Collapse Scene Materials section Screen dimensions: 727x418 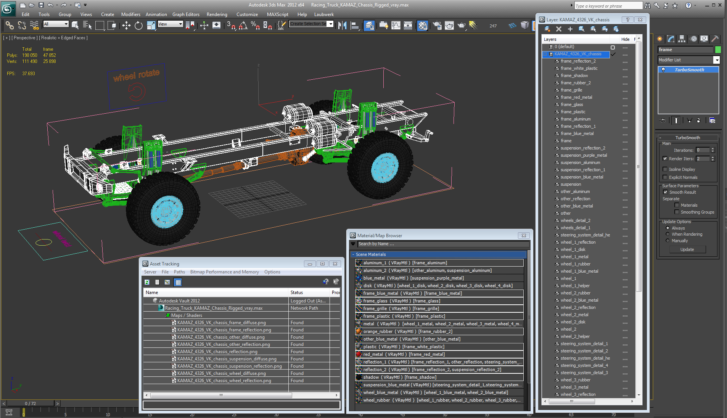tap(353, 254)
